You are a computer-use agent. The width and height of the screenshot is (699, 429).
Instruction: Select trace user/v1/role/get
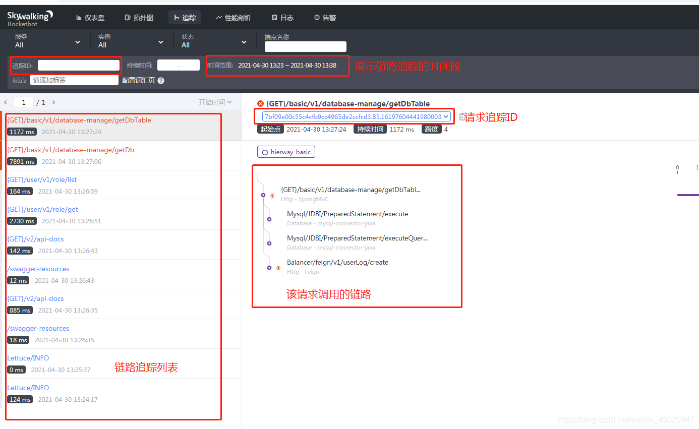[x=121, y=215]
